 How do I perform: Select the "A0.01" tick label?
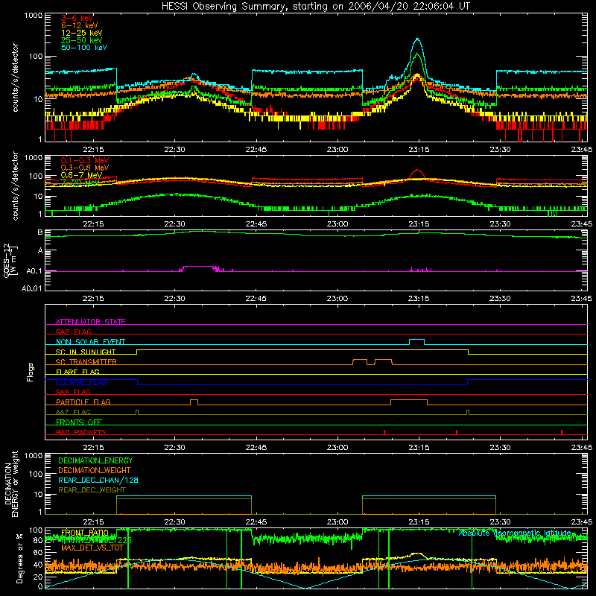click(32, 288)
